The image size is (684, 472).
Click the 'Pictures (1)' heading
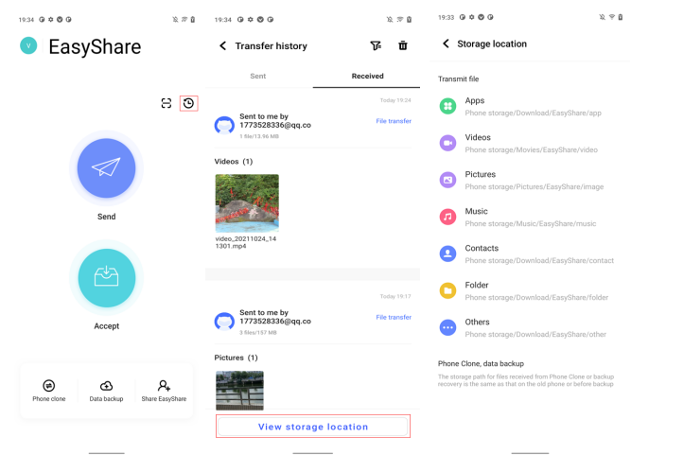coord(236,358)
